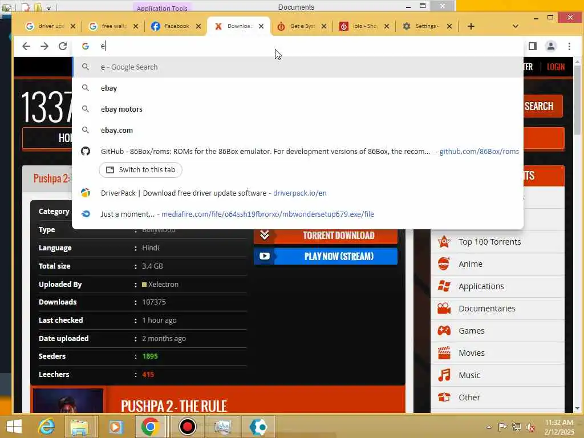Open the mediafire 'Just a moment' suggestion
Image resolution: width=584 pixels, height=438 pixels.
click(x=298, y=214)
